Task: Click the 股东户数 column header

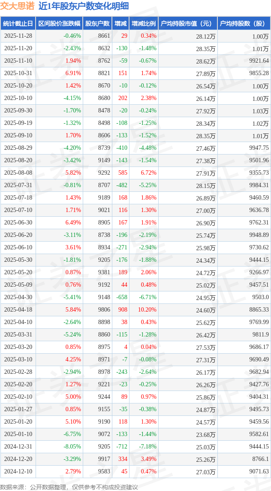Action: tap(97, 24)
